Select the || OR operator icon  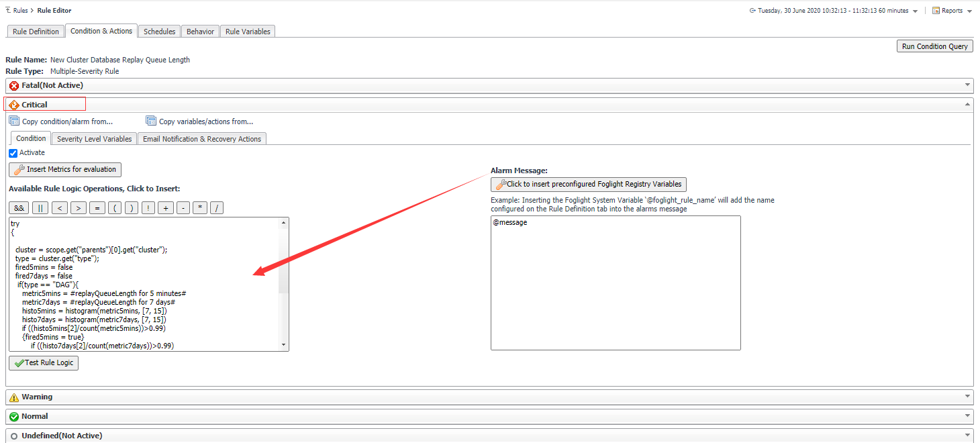40,207
